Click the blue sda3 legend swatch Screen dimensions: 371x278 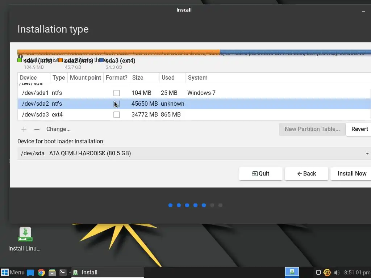101,60
